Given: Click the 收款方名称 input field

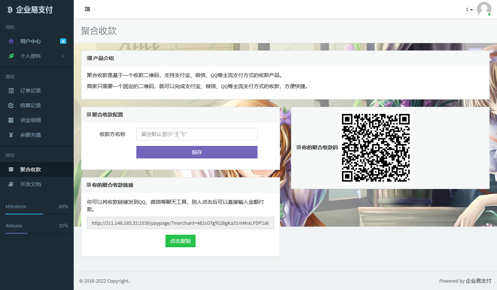Looking at the screenshot, I should pos(197,134).
